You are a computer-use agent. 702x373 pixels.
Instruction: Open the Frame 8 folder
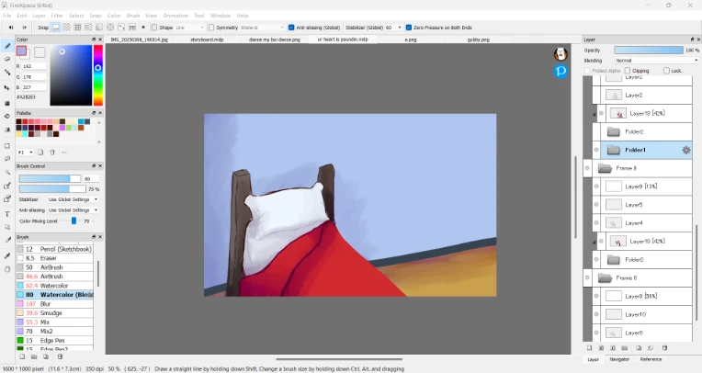click(605, 278)
